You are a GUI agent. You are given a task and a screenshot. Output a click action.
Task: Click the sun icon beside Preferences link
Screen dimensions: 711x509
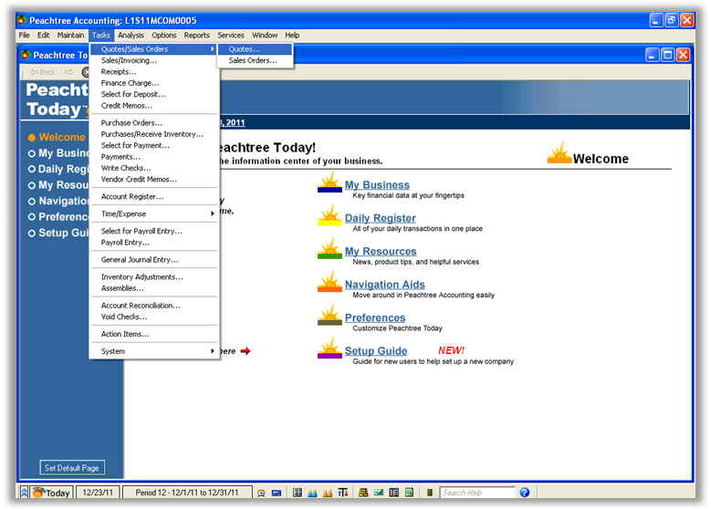[329, 315]
